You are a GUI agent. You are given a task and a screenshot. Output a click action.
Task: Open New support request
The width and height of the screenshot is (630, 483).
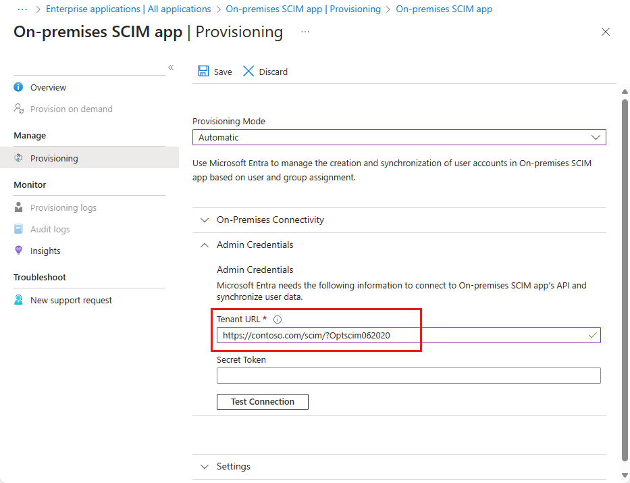[71, 300]
